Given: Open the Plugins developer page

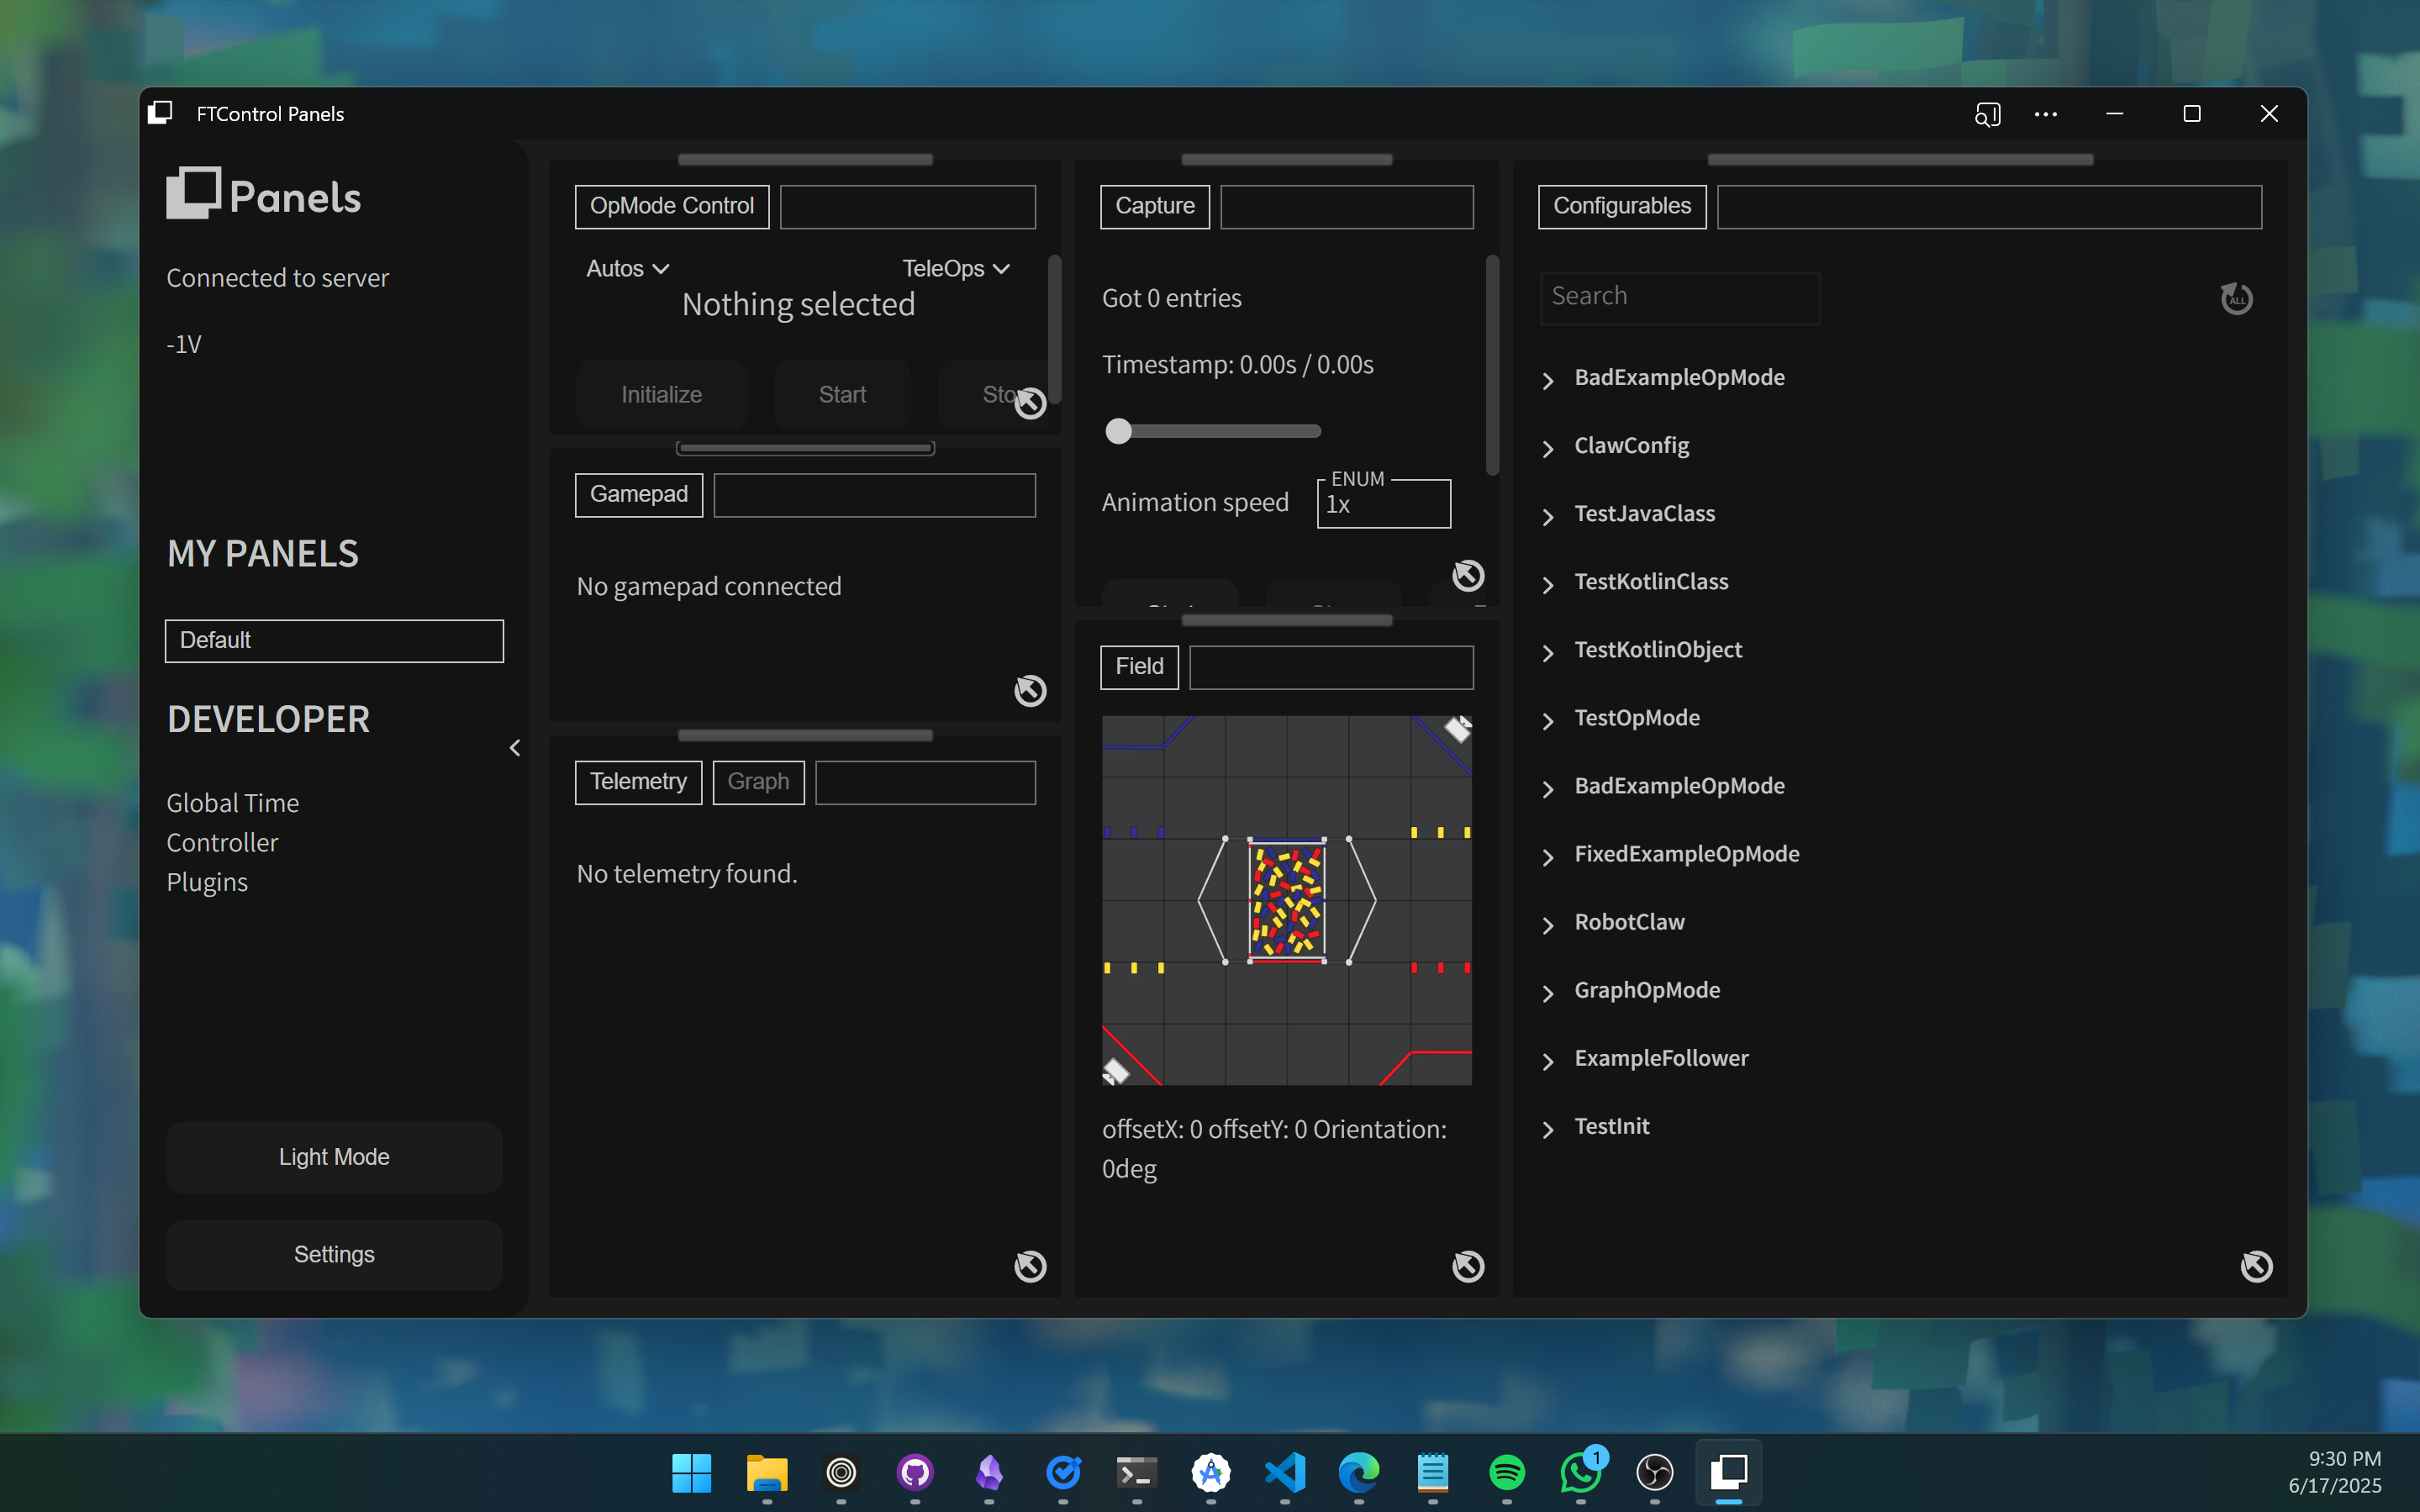Looking at the screenshot, I should [207, 882].
